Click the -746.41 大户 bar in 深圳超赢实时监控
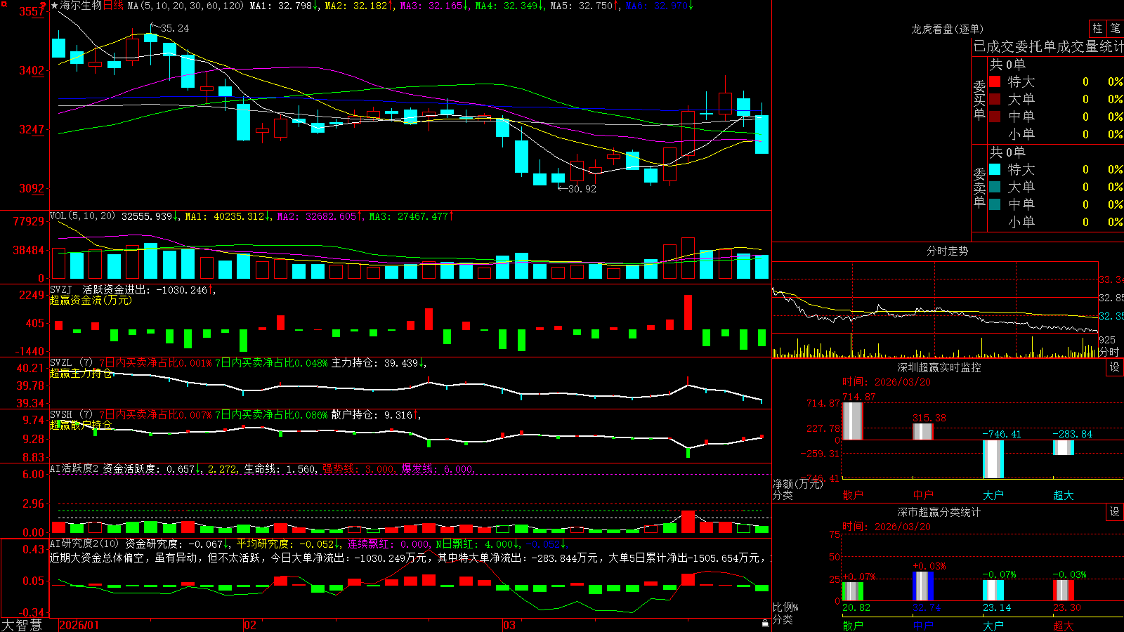 [993, 459]
